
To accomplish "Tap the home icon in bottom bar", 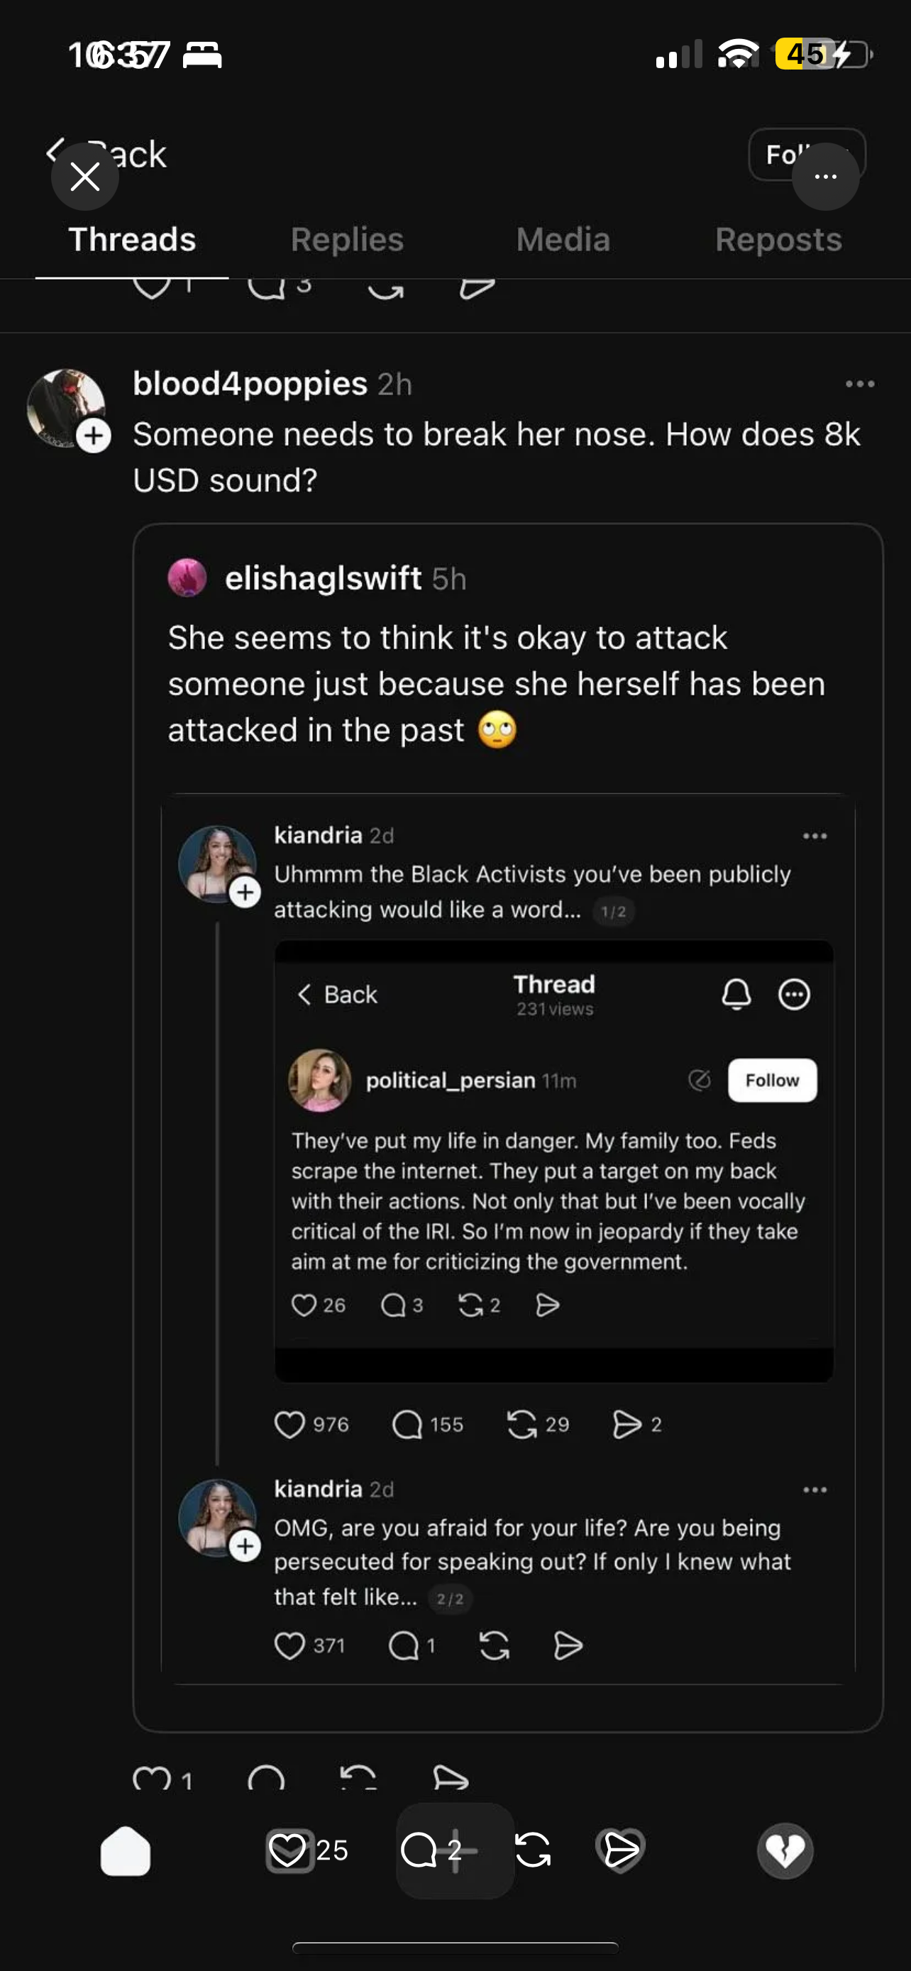I will tap(126, 1851).
